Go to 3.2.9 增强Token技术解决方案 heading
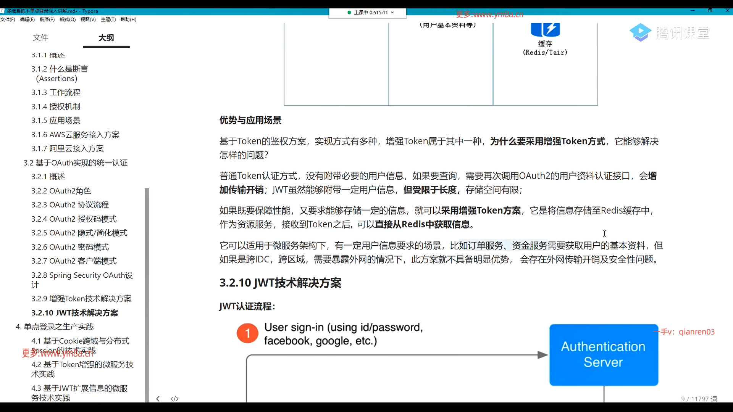 81,299
